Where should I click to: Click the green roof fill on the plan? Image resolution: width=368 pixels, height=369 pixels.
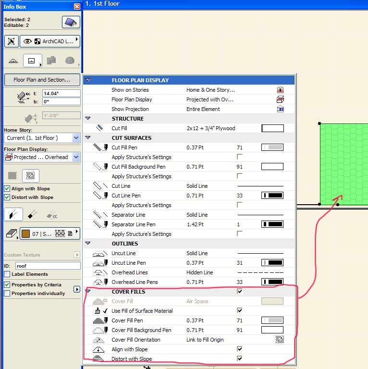pyautogui.click(x=344, y=164)
